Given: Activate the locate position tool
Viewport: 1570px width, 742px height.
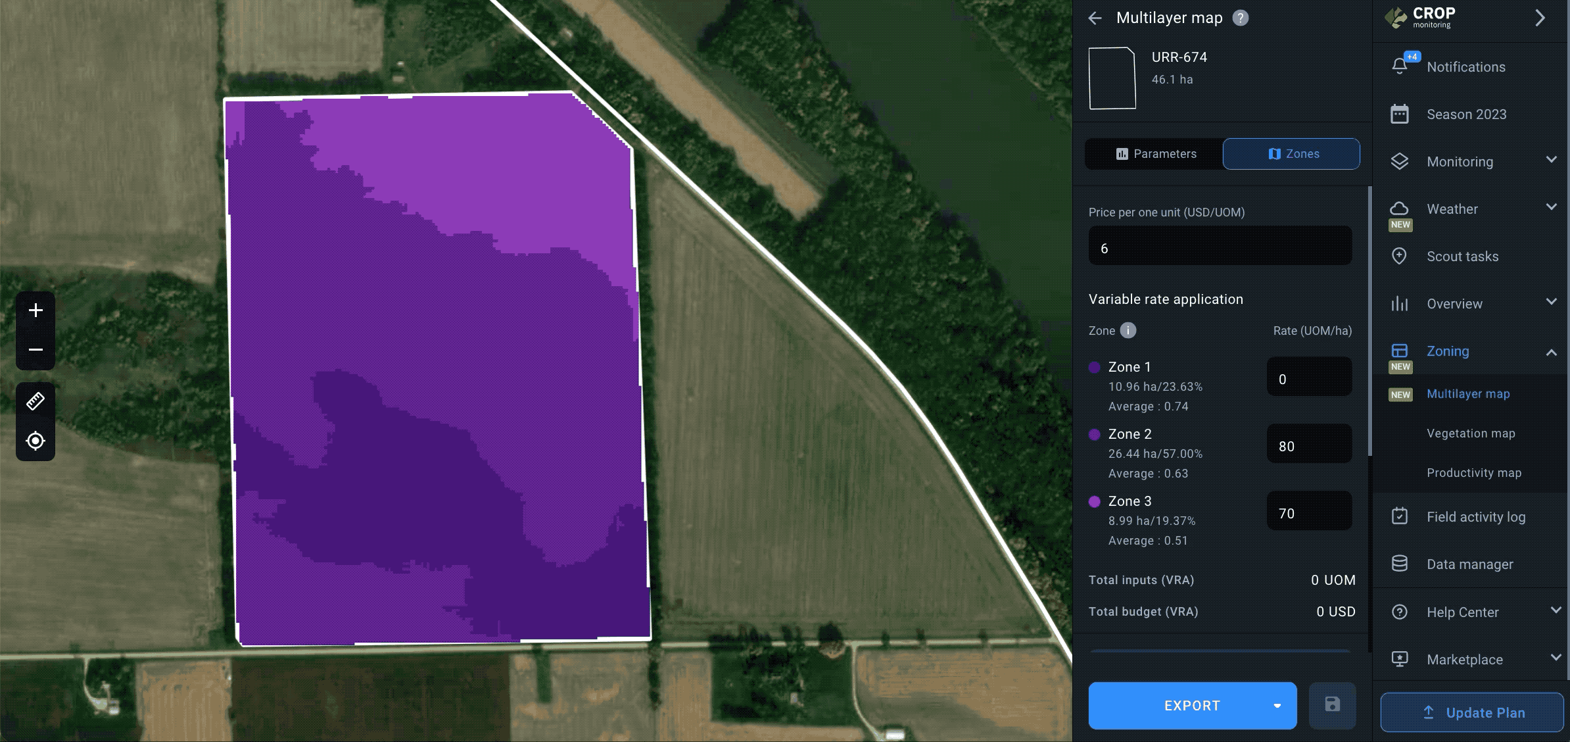Looking at the screenshot, I should click(35, 441).
